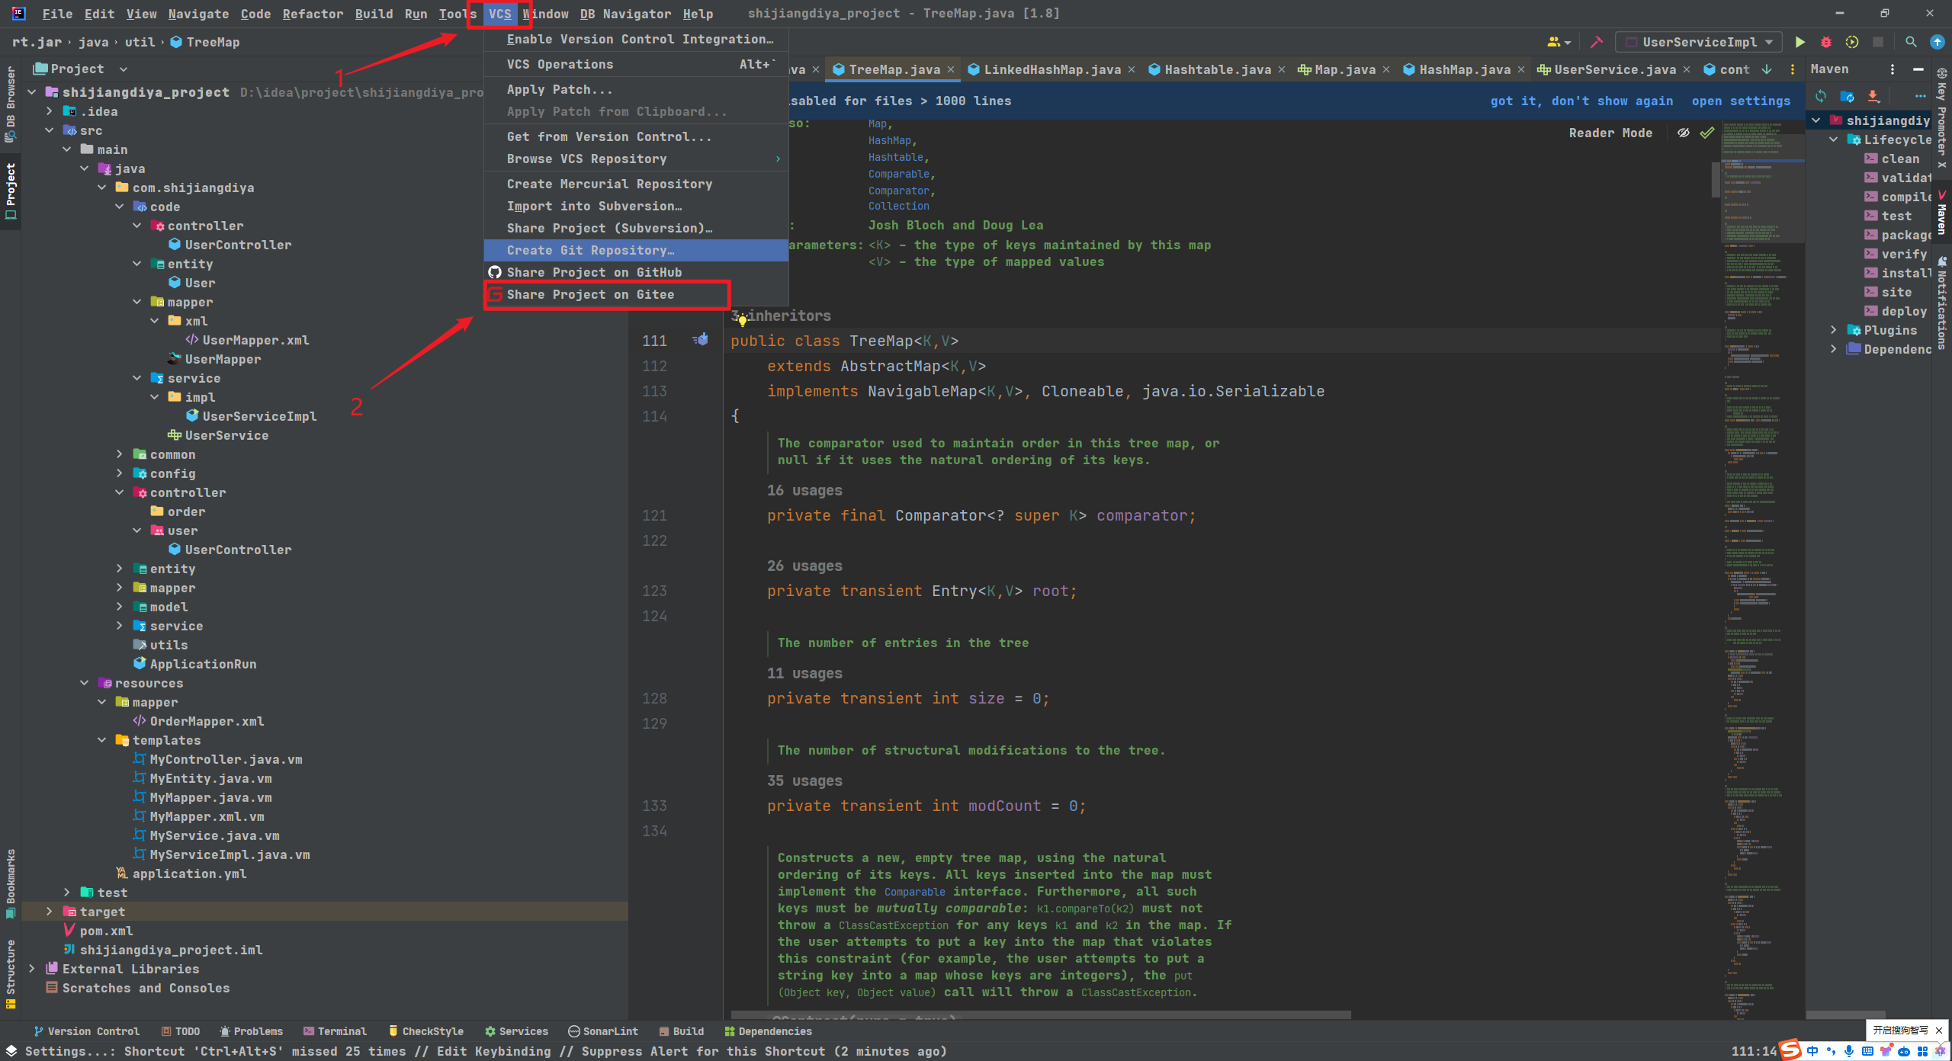Toggle Reader Mode in editor
The width and height of the screenshot is (1952, 1061).
(x=1610, y=133)
